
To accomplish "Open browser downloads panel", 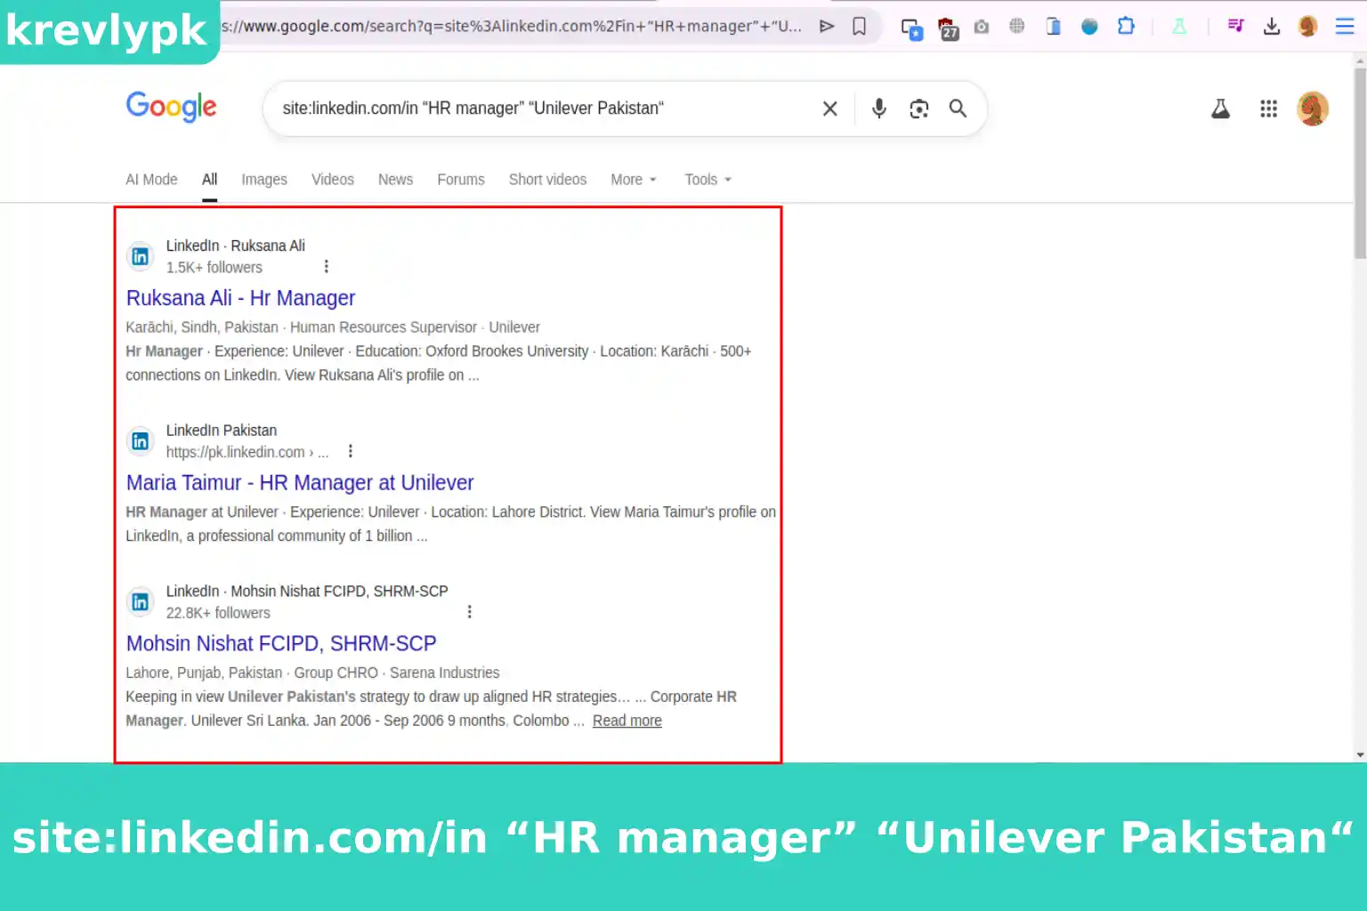I will click(1272, 27).
